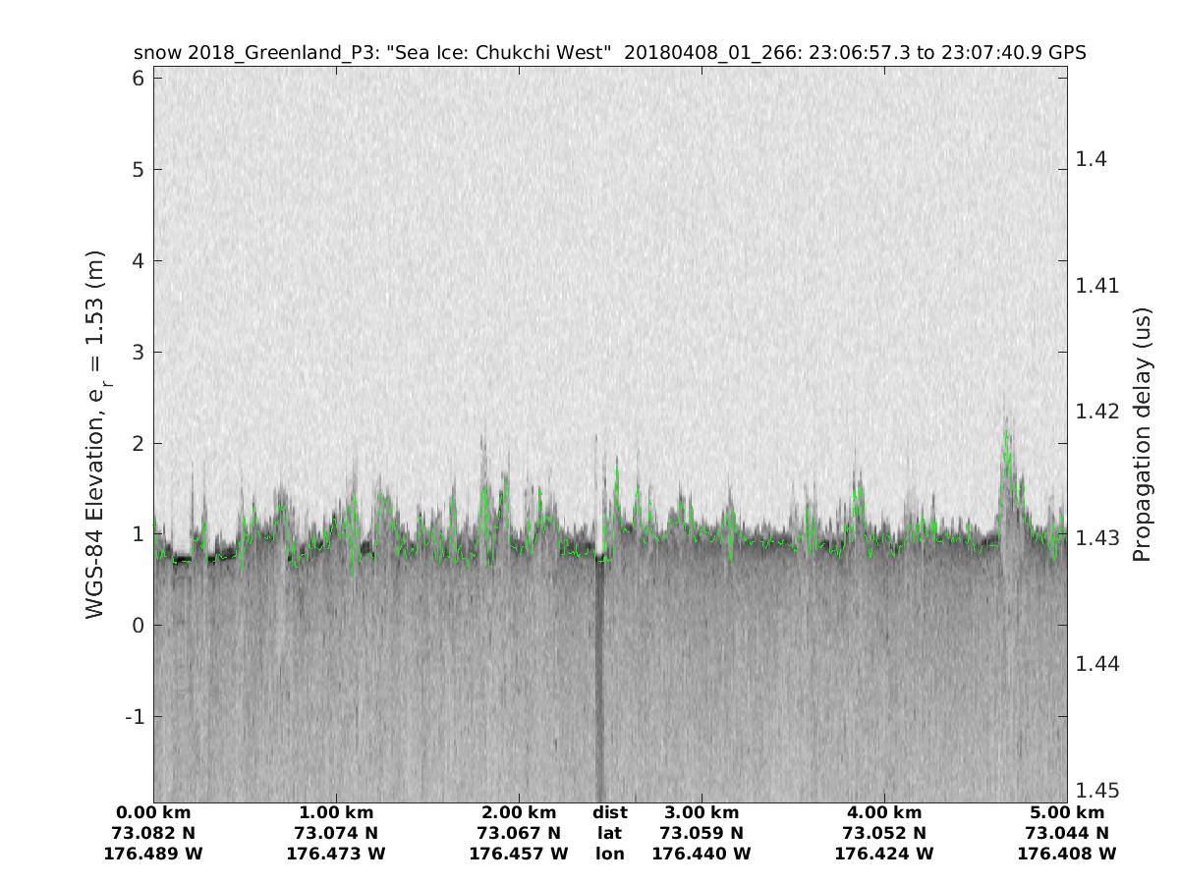Click the elevation tick label 6
1179x884 pixels.
tap(139, 79)
